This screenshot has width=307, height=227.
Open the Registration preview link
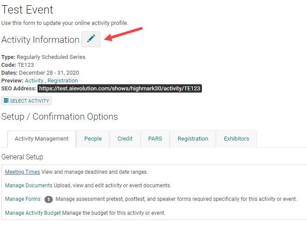click(63, 81)
